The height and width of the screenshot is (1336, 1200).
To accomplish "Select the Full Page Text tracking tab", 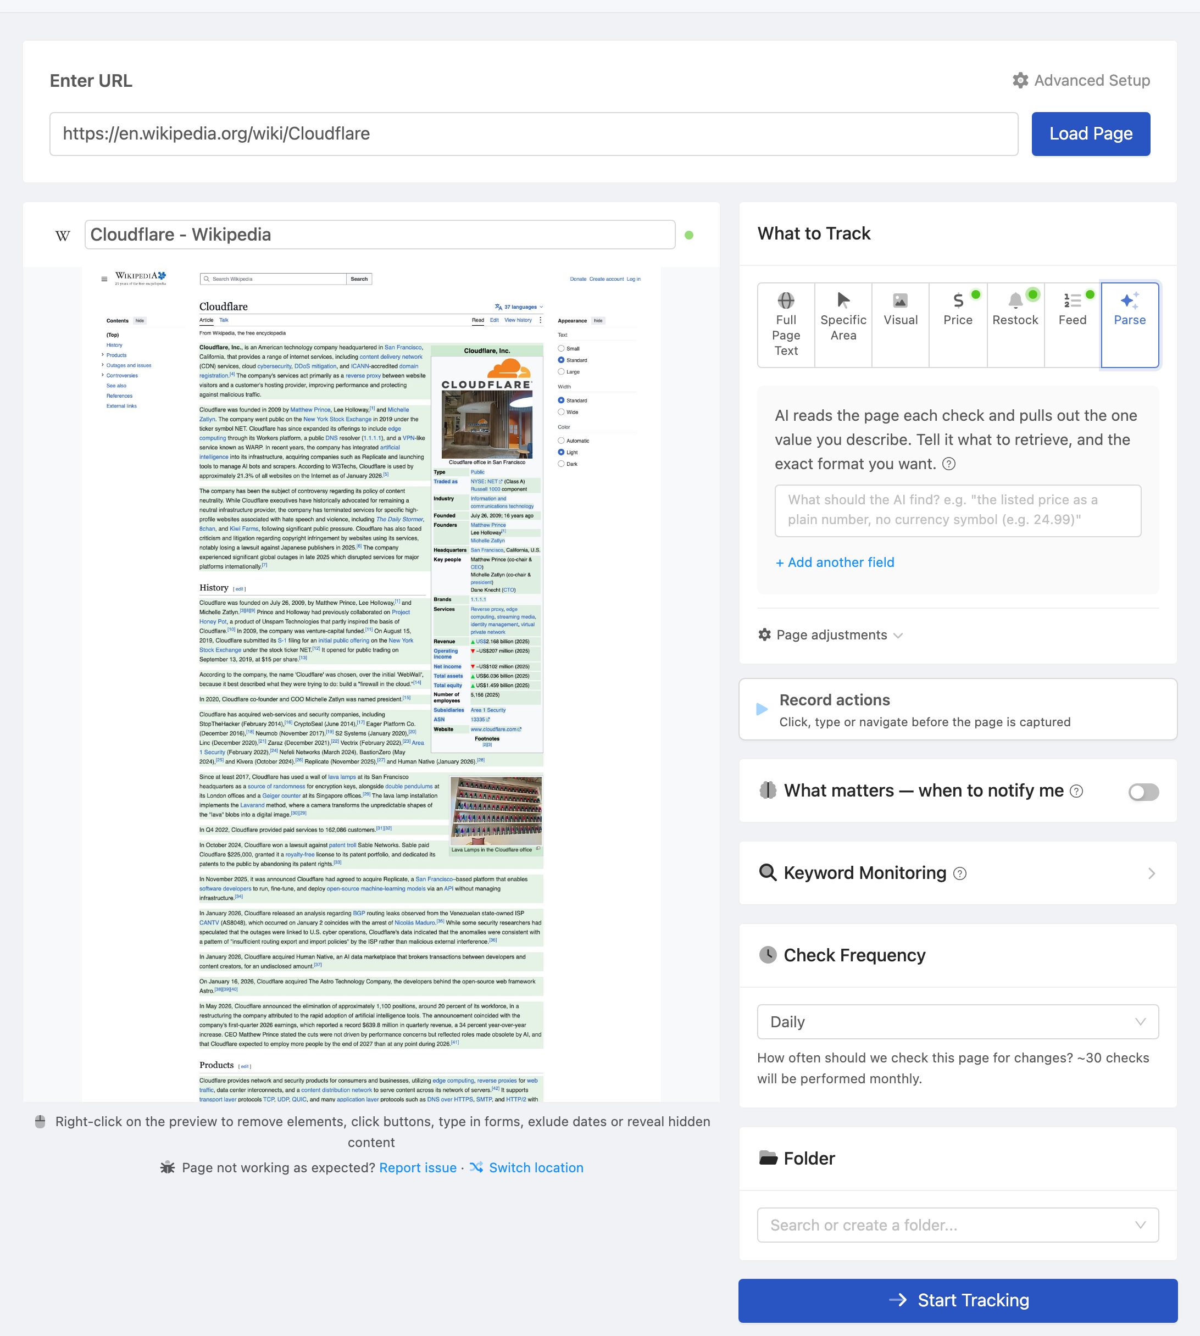I will [x=786, y=325].
